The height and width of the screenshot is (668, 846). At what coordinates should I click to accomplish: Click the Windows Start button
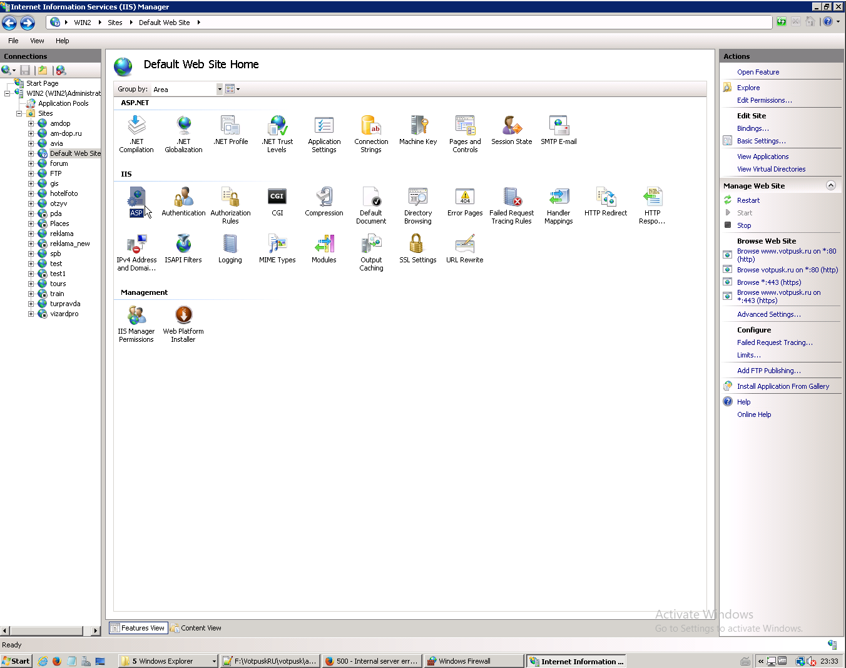16,661
